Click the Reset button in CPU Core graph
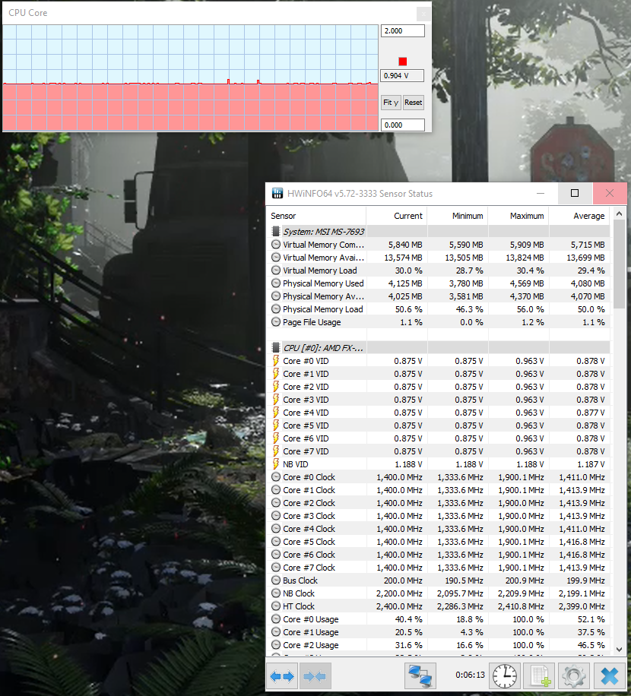631x696 pixels. (x=414, y=103)
